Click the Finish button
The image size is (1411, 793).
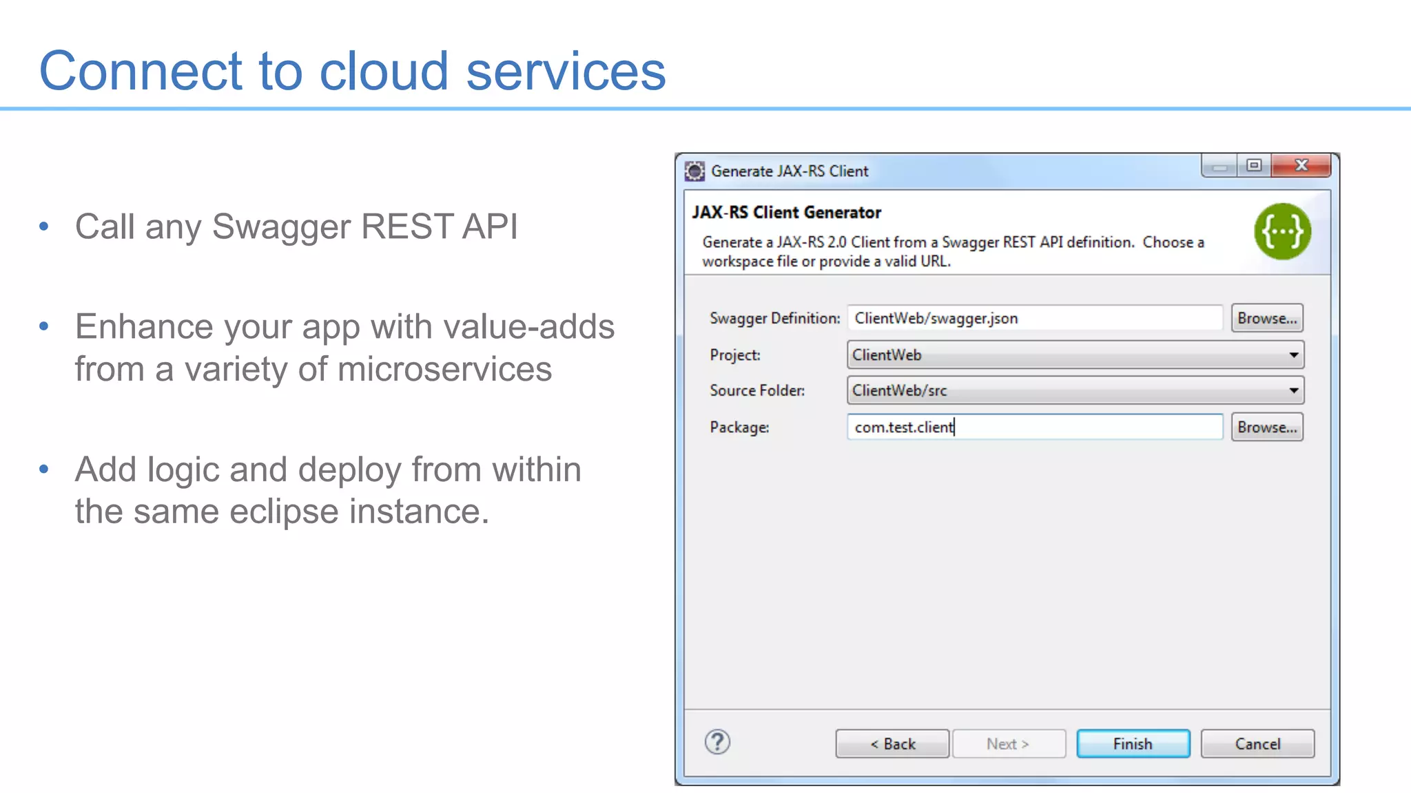(x=1133, y=743)
